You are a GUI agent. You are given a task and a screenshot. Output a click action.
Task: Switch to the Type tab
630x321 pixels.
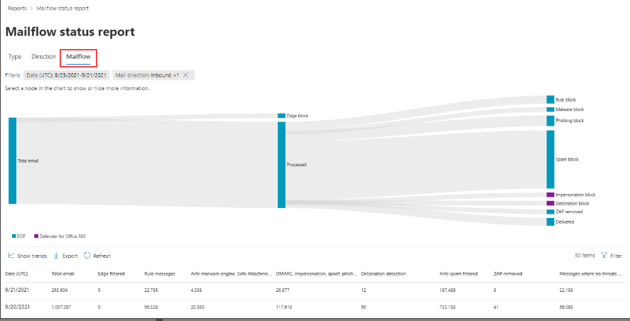(x=14, y=57)
